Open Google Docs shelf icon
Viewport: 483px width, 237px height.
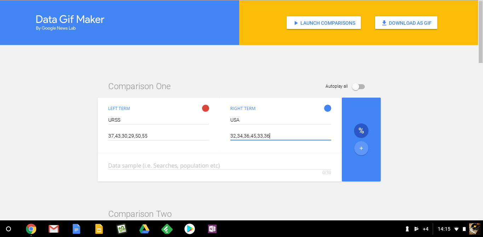coord(76,229)
